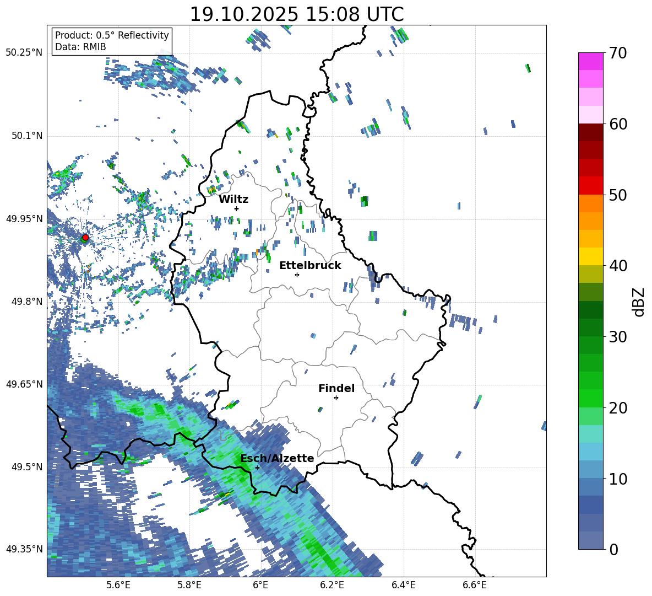Click the 6.2°E longitude label
The width and height of the screenshot is (652, 596).
click(x=332, y=585)
